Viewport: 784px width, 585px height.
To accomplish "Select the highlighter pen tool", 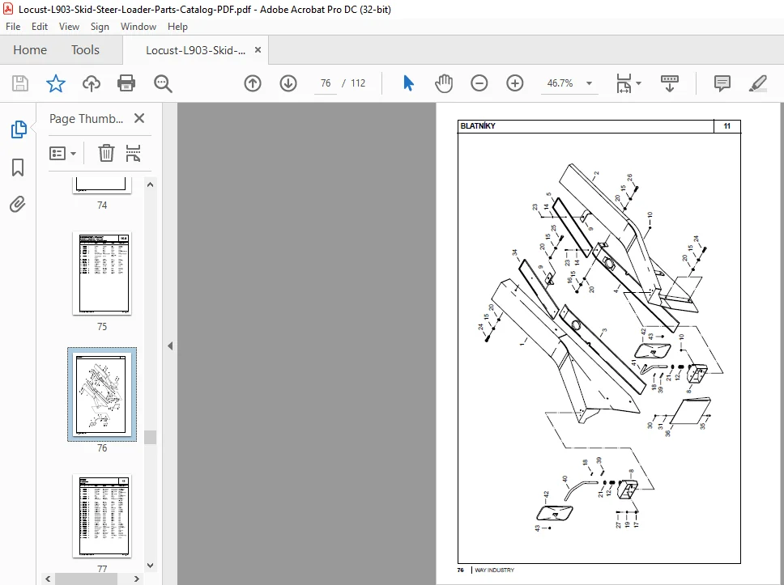I will pyautogui.click(x=758, y=83).
